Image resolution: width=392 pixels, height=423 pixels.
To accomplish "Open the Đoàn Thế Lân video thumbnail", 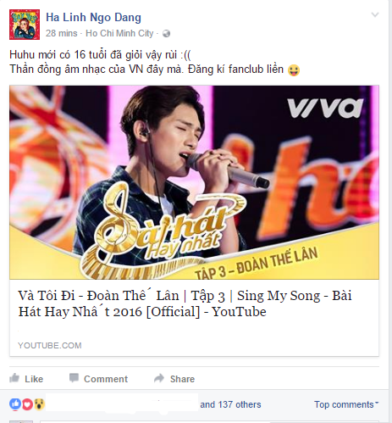I will click(194, 182).
